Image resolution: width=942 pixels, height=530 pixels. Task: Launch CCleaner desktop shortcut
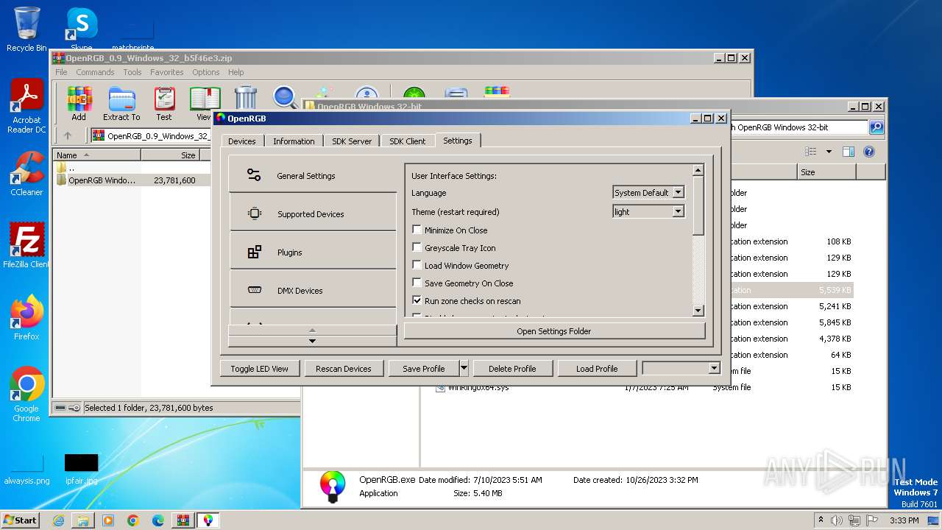(x=26, y=174)
